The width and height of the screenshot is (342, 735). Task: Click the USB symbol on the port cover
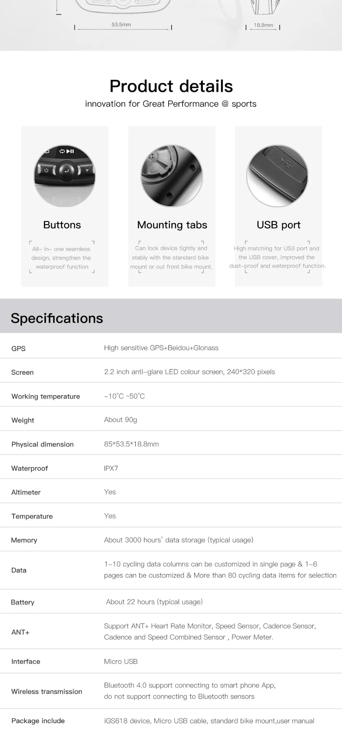(284, 161)
